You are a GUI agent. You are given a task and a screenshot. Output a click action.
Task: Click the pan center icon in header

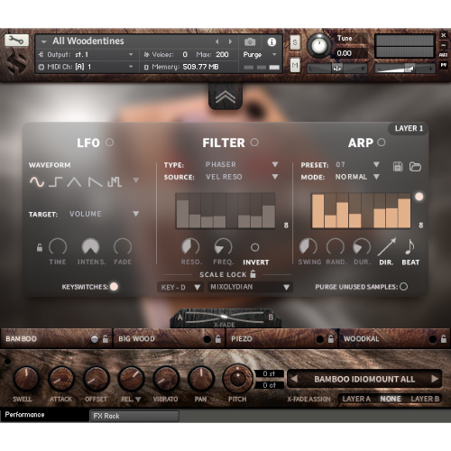click(x=336, y=69)
